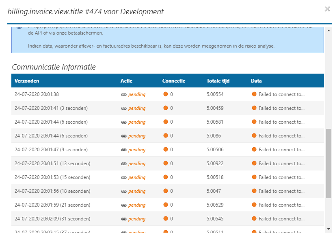Click the Data column header

click(256, 81)
